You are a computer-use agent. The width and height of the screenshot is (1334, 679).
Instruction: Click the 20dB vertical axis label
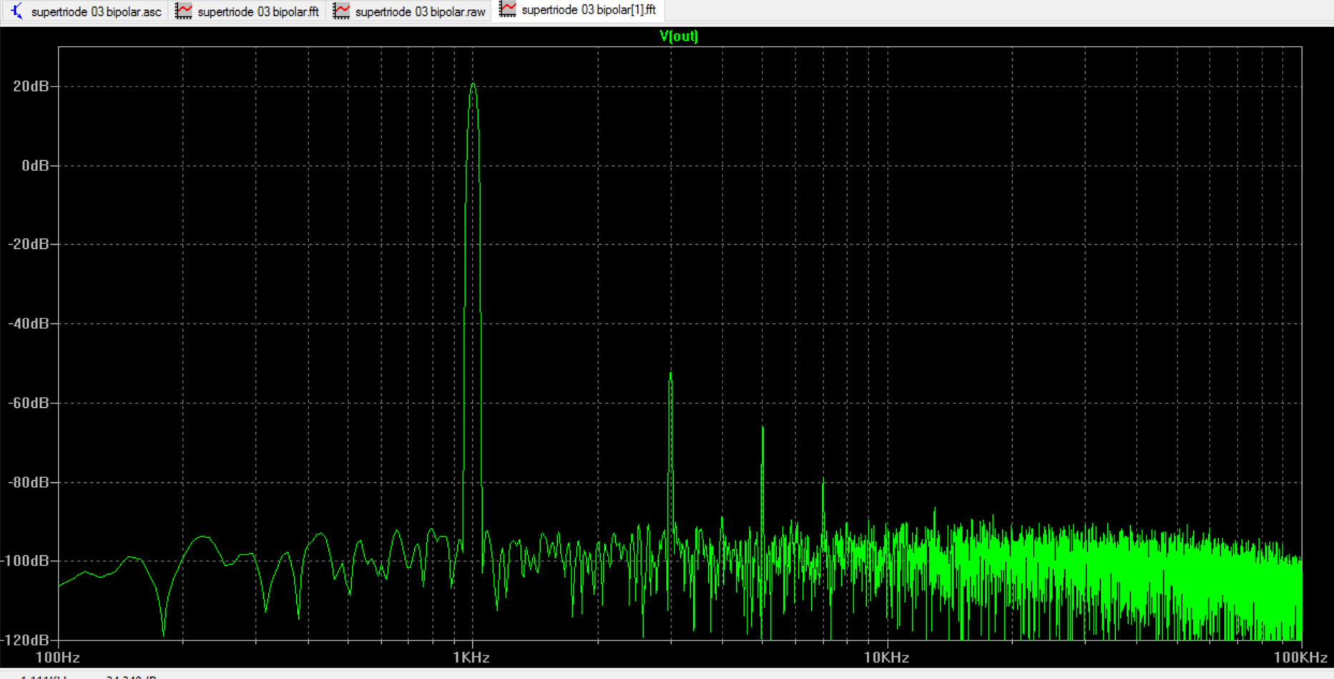tap(31, 86)
